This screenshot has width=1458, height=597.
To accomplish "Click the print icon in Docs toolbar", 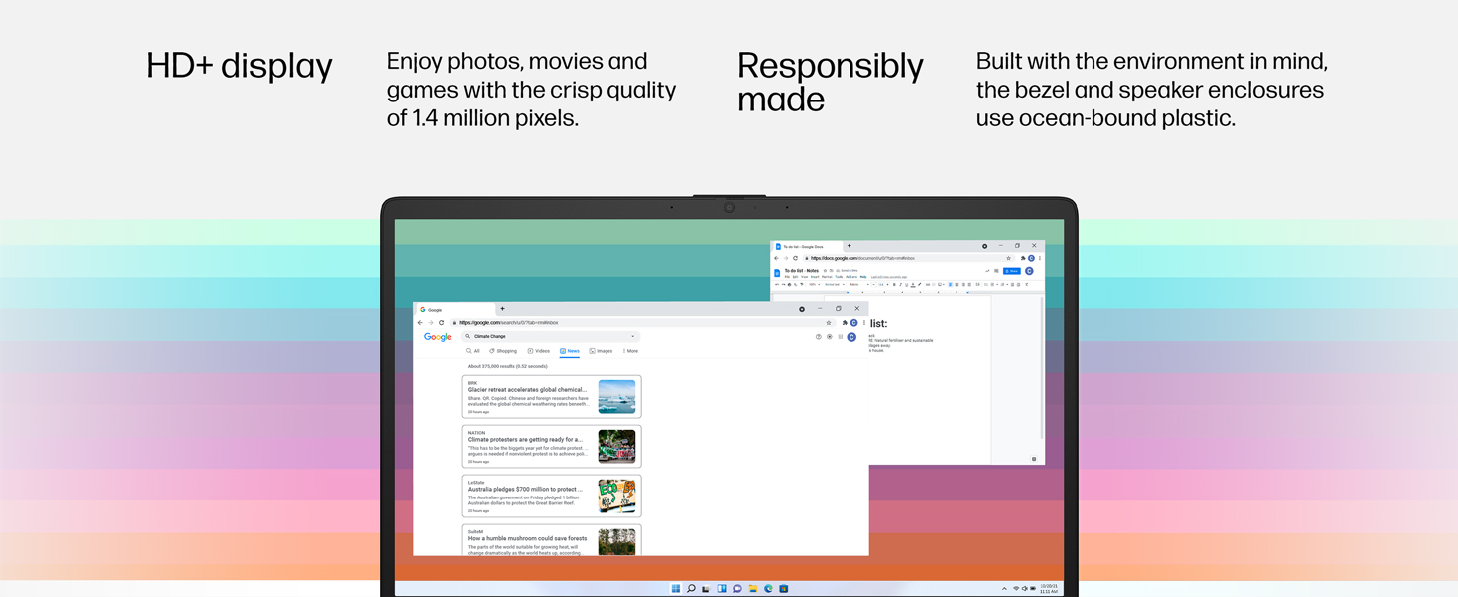I will [789, 284].
